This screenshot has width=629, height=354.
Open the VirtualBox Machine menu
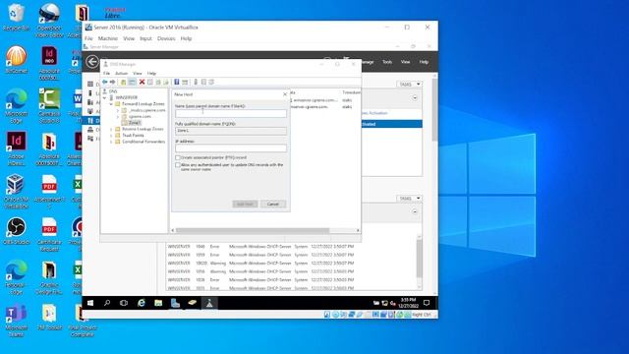108,38
